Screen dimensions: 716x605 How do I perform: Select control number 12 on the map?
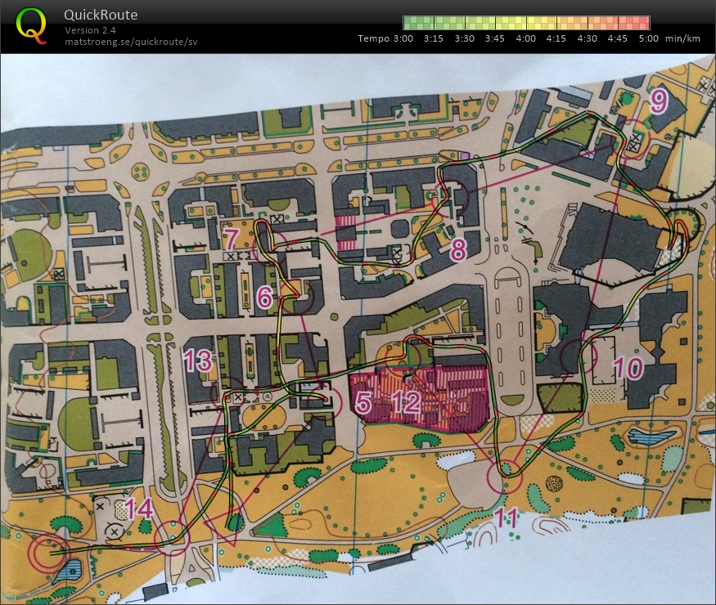tap(406, 402)
